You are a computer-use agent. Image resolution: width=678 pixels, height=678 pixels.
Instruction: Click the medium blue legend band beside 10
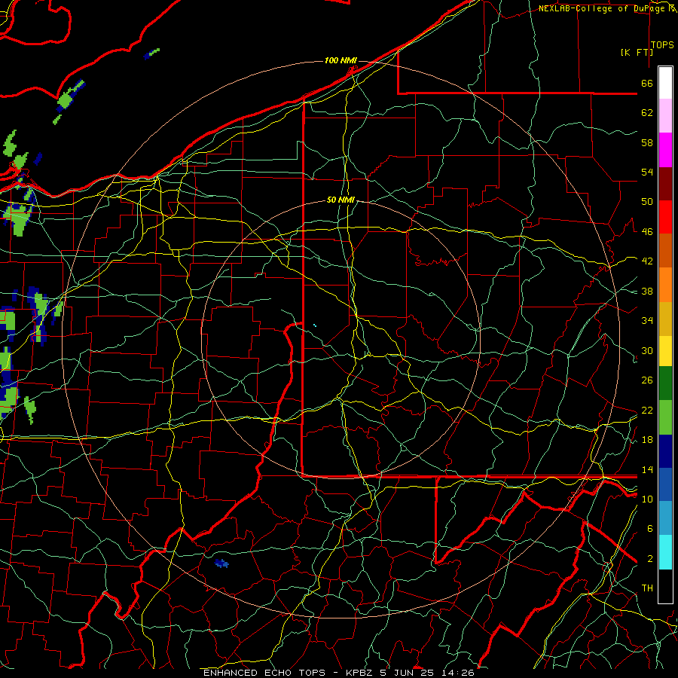tap(665, 484)
